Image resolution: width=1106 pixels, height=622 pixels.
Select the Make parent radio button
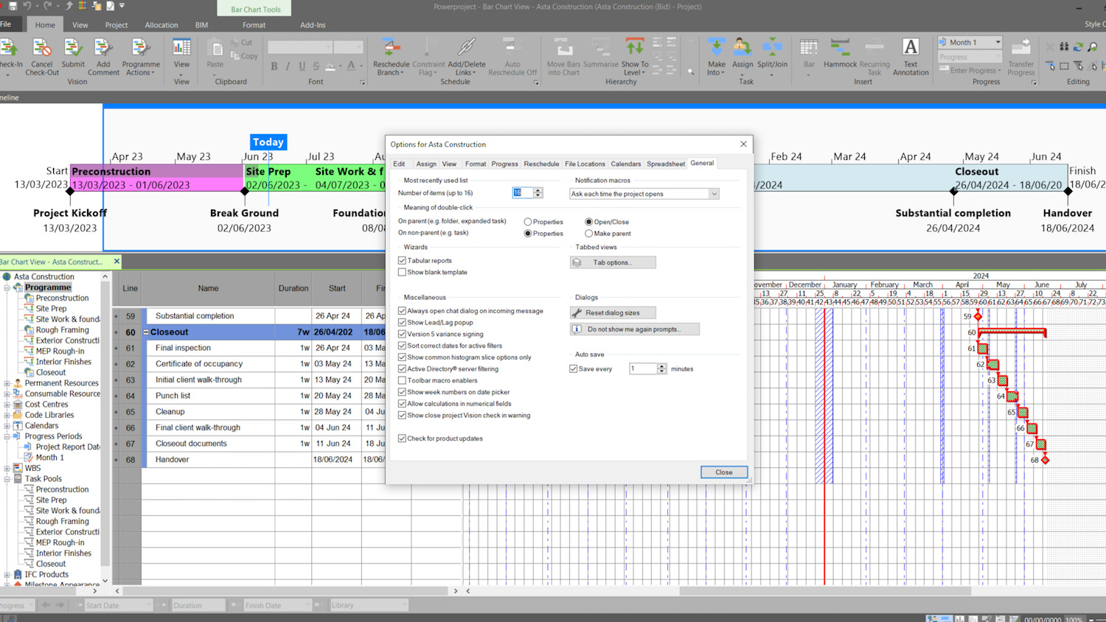click(x=589, y=233)
